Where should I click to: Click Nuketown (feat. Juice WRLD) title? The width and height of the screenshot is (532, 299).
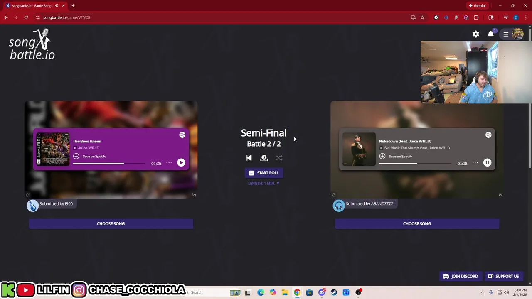coord(405,141)
